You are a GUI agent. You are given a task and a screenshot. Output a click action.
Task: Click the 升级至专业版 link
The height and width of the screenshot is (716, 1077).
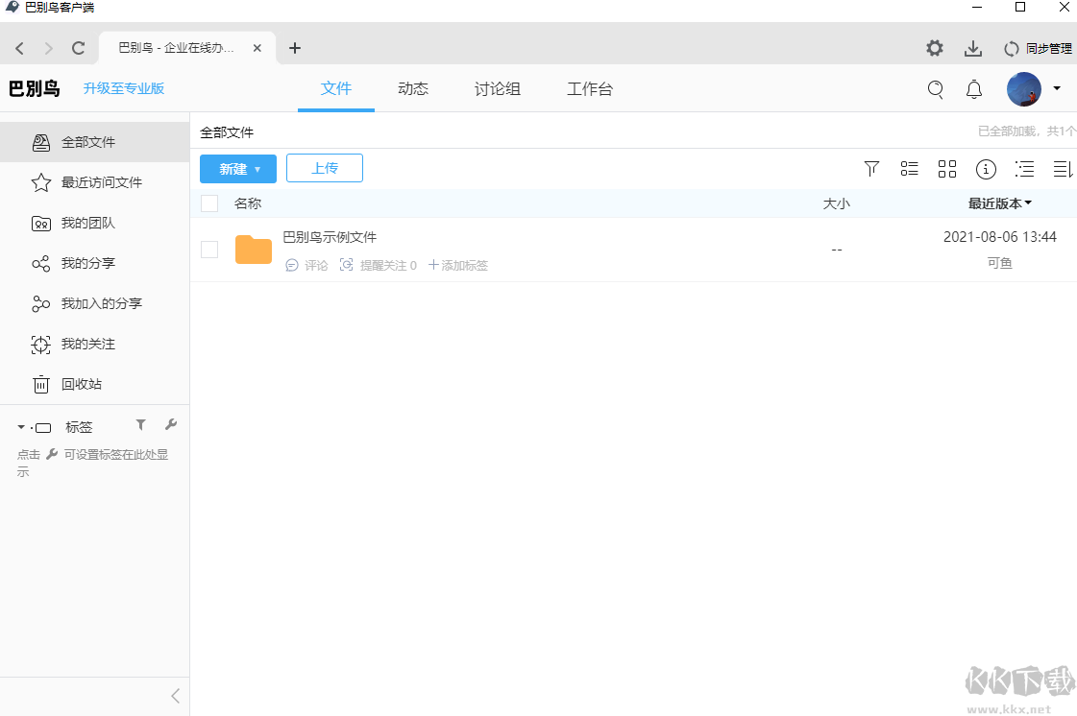[122, 88]
